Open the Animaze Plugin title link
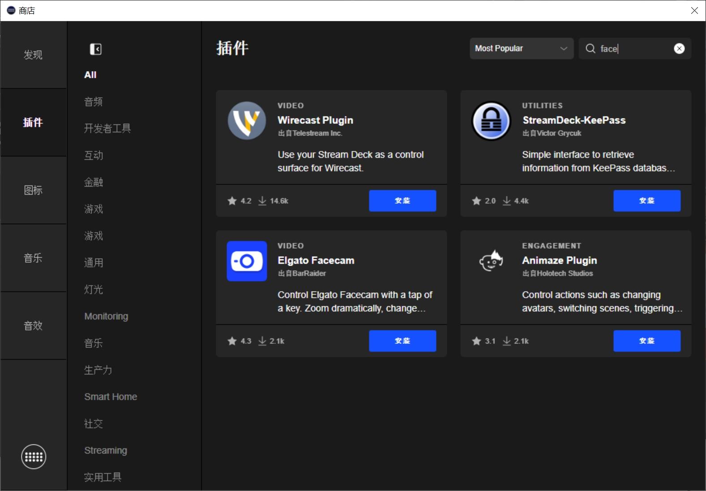This screenshot has height=491, width=706. [560, 260]
